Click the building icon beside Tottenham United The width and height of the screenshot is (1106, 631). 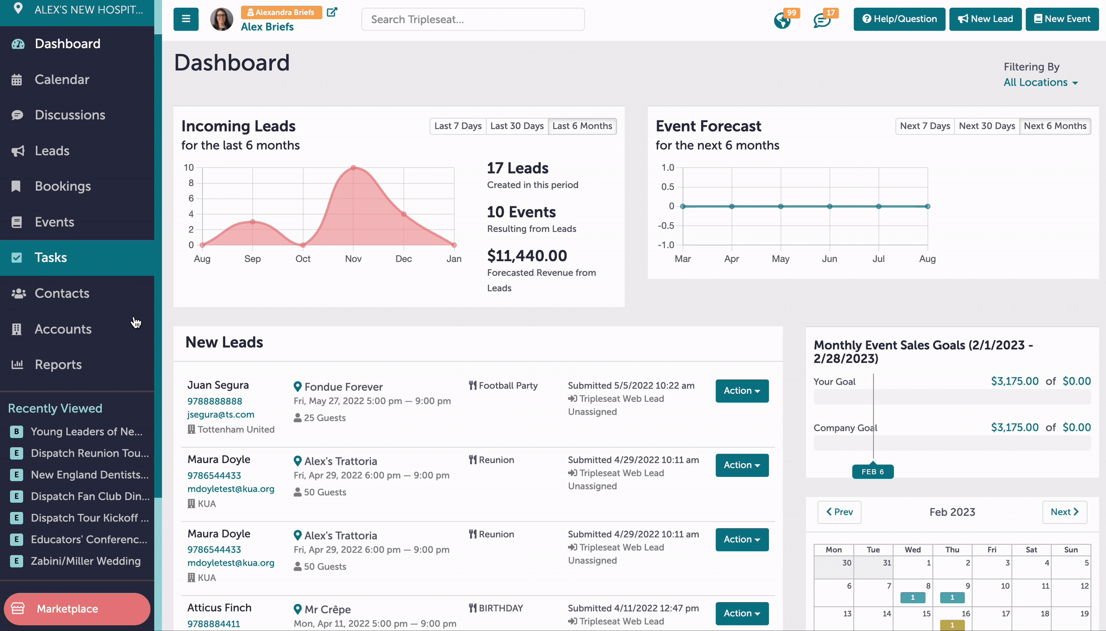tap(191, 429)
